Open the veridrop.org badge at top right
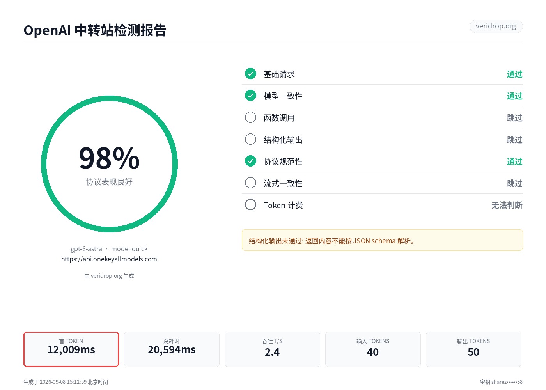 [x=496, y=26]
